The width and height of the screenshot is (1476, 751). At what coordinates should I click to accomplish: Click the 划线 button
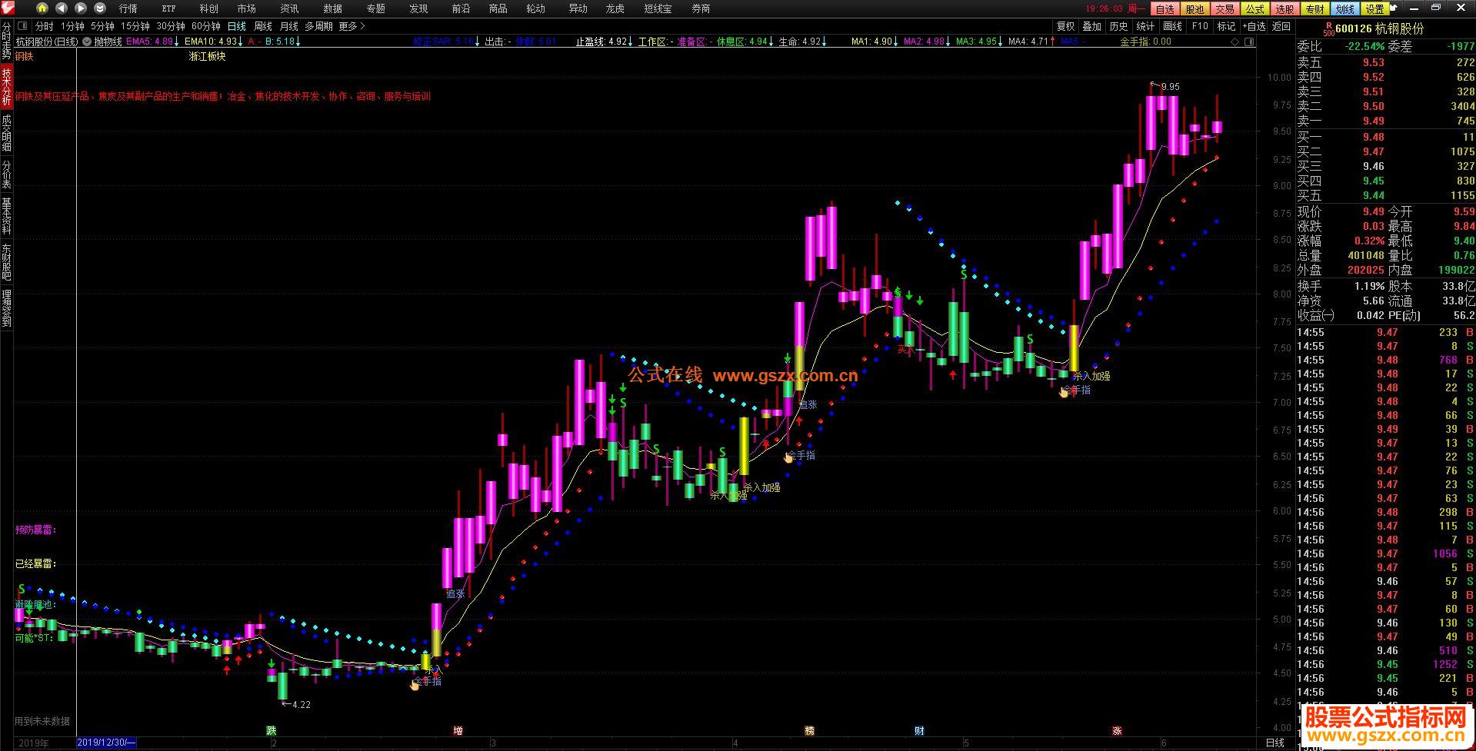pyautogui.click(x=1344, y=8)
